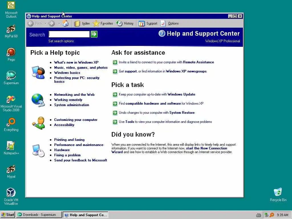Open the Windows Update link
Viewport: 292px width, 219px height.
[181, 94]
